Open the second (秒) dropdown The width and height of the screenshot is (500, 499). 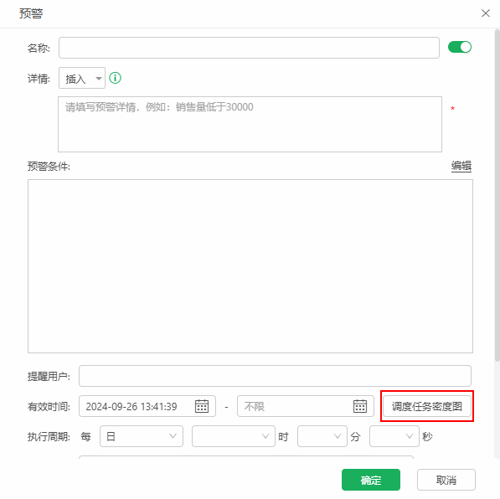coord(394,436)
